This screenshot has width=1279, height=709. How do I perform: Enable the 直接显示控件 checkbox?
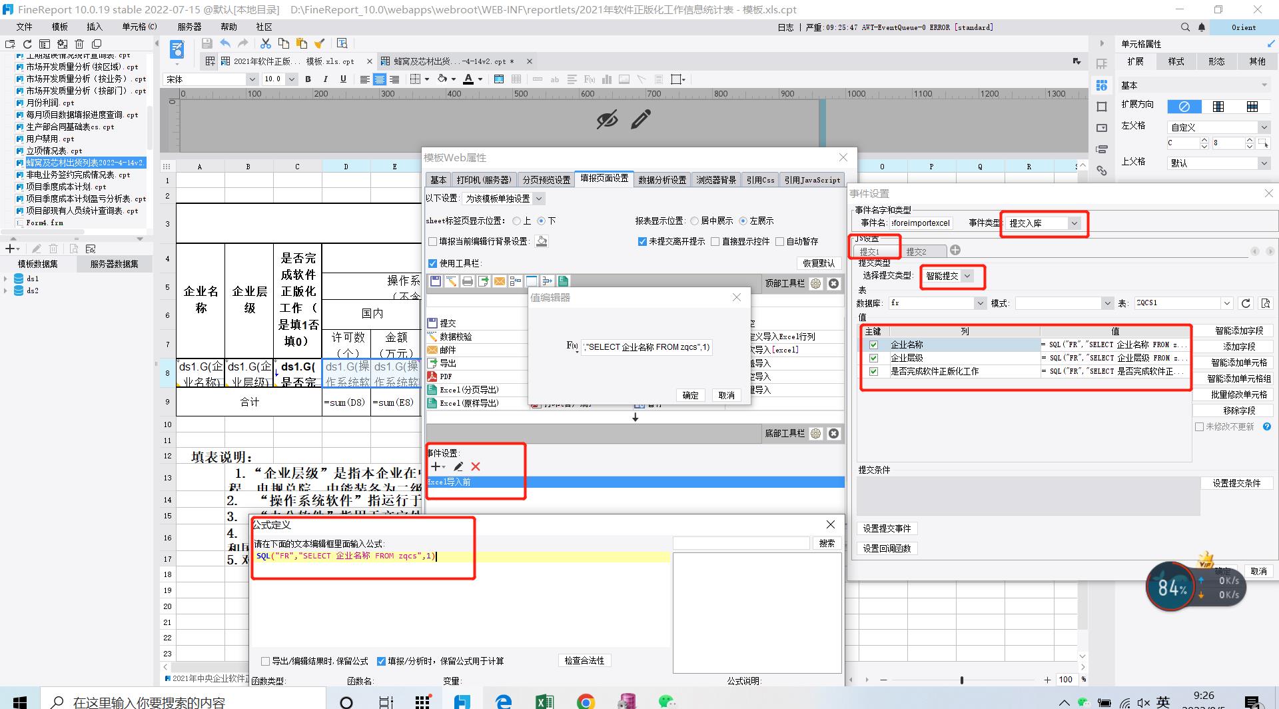tap(715, 241)
